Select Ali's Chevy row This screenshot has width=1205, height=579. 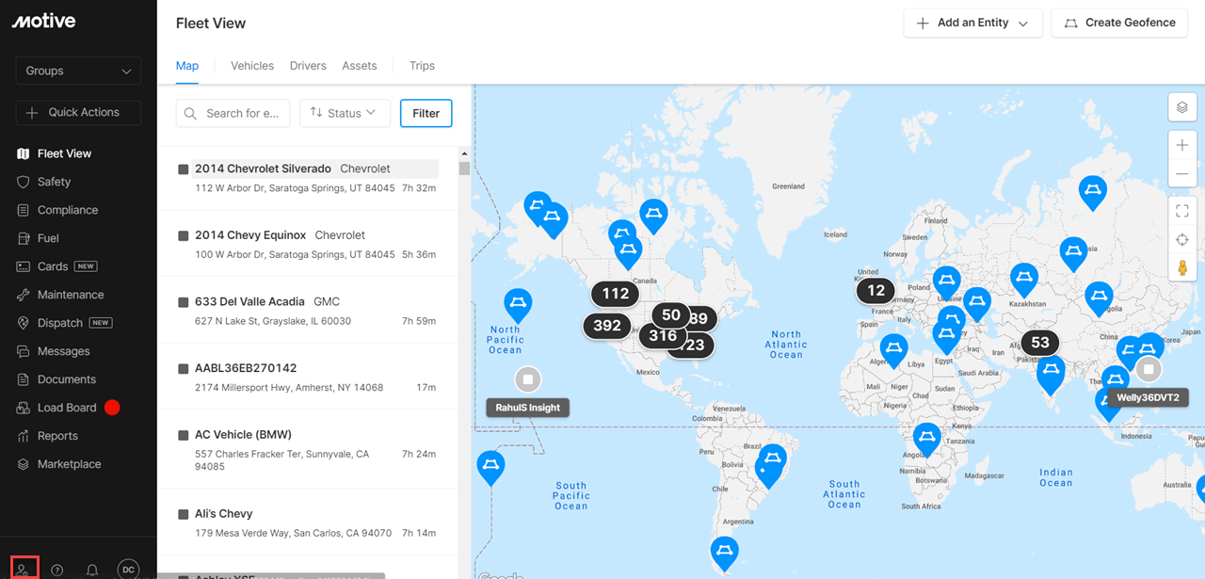pos(308,523)
